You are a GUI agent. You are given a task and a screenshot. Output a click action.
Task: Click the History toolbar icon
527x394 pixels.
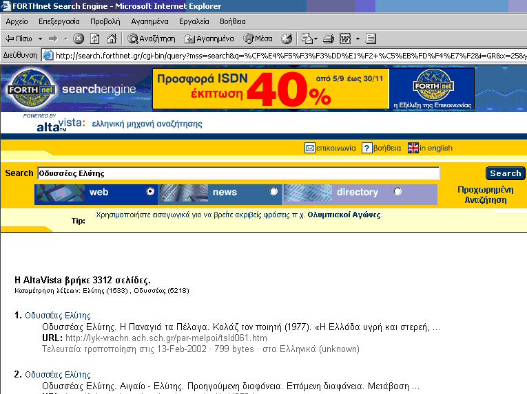pos(287,39)
